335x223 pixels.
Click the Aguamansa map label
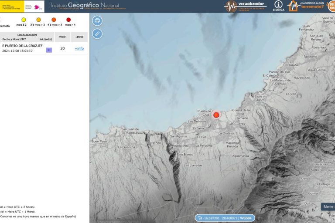click(240, 156)
